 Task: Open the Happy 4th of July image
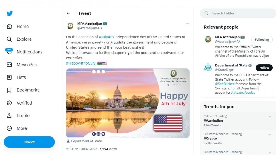pos(128,103)
